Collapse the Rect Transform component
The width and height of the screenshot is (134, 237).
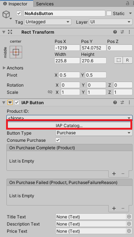[4, 32]
